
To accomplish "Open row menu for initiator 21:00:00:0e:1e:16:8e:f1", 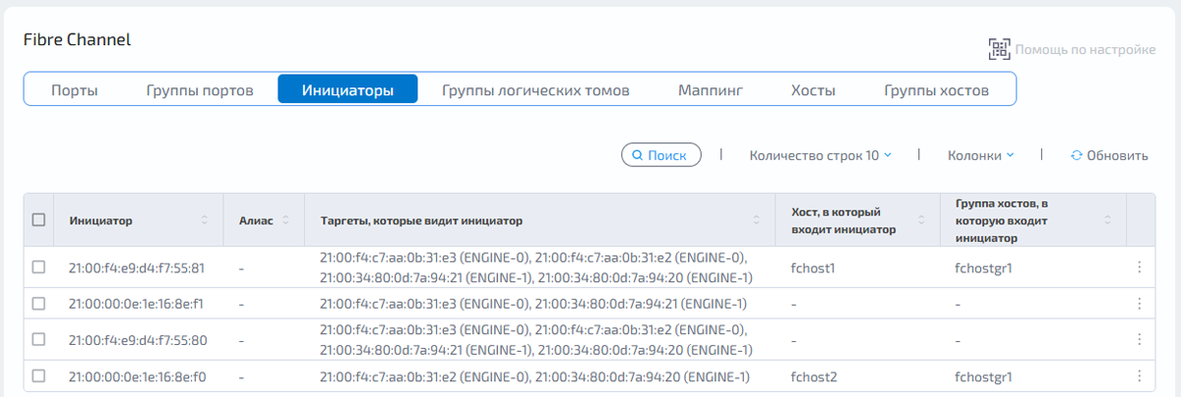I will tap(1140, 304).
